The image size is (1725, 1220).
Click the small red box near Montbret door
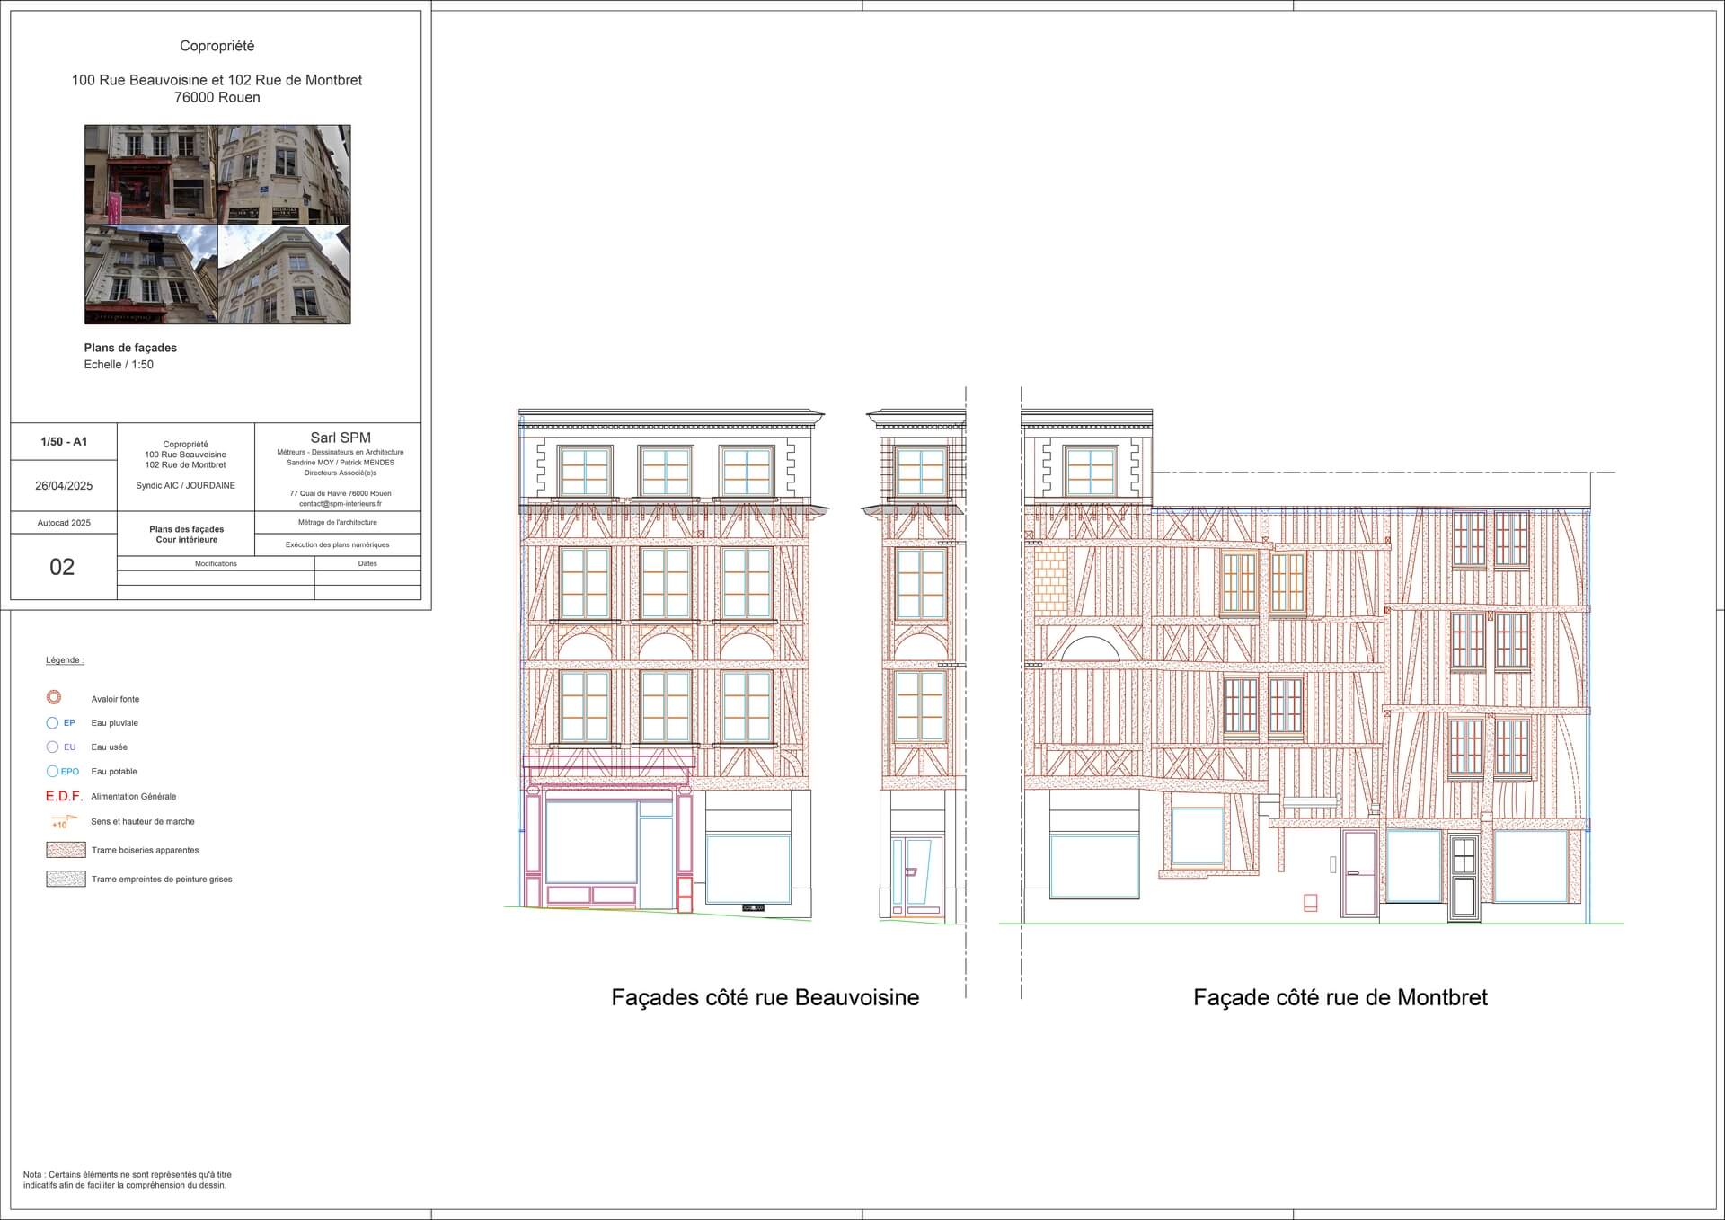click(x=1310, y=903)
